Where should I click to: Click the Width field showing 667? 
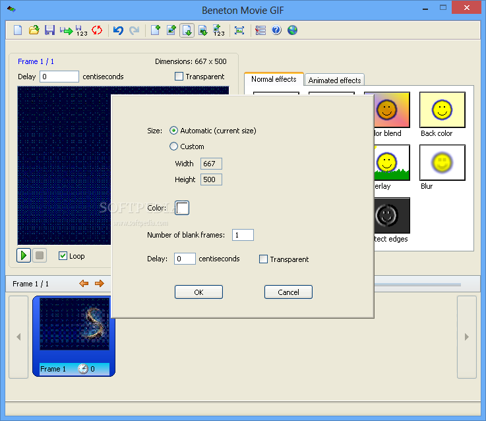(211, 164)
